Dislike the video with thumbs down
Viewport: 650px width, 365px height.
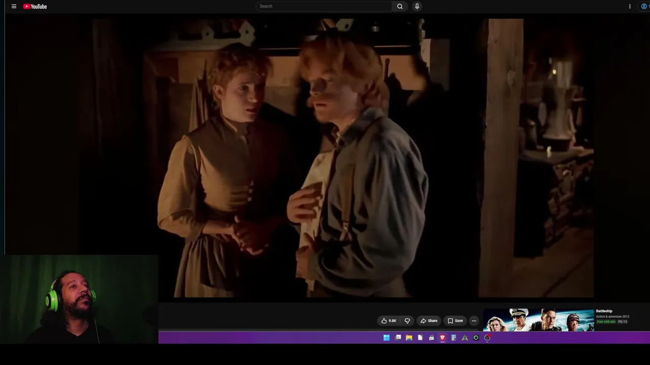click(407, 321)
